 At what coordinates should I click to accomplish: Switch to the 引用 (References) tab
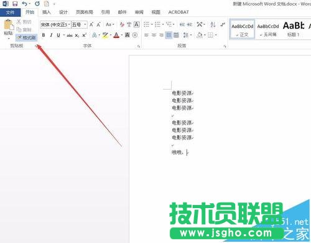(x=105, y=12)
